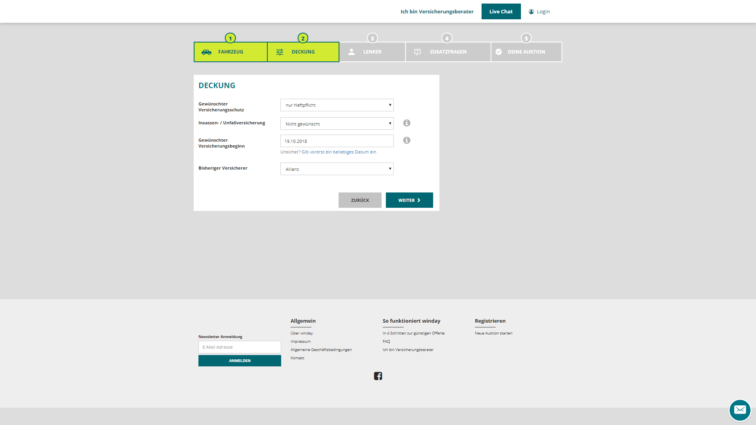Open the Gewünschter Versicherungsschutz dropdown
The image size is (756, 425).
tap(337, 105)
